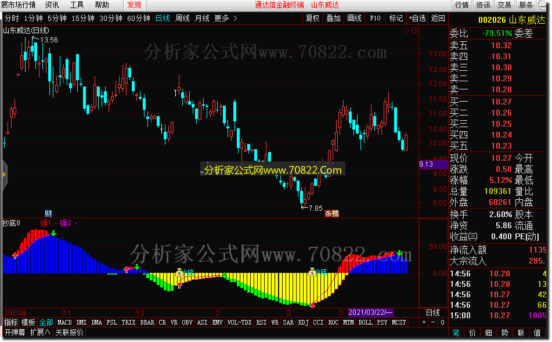552x342 pixels.
Task: Open F10 company info
Action: pyautogui.click(x=375, y=19)
